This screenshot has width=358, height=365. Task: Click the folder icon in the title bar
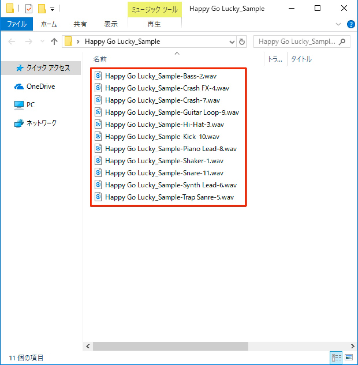tap(10, 8)
